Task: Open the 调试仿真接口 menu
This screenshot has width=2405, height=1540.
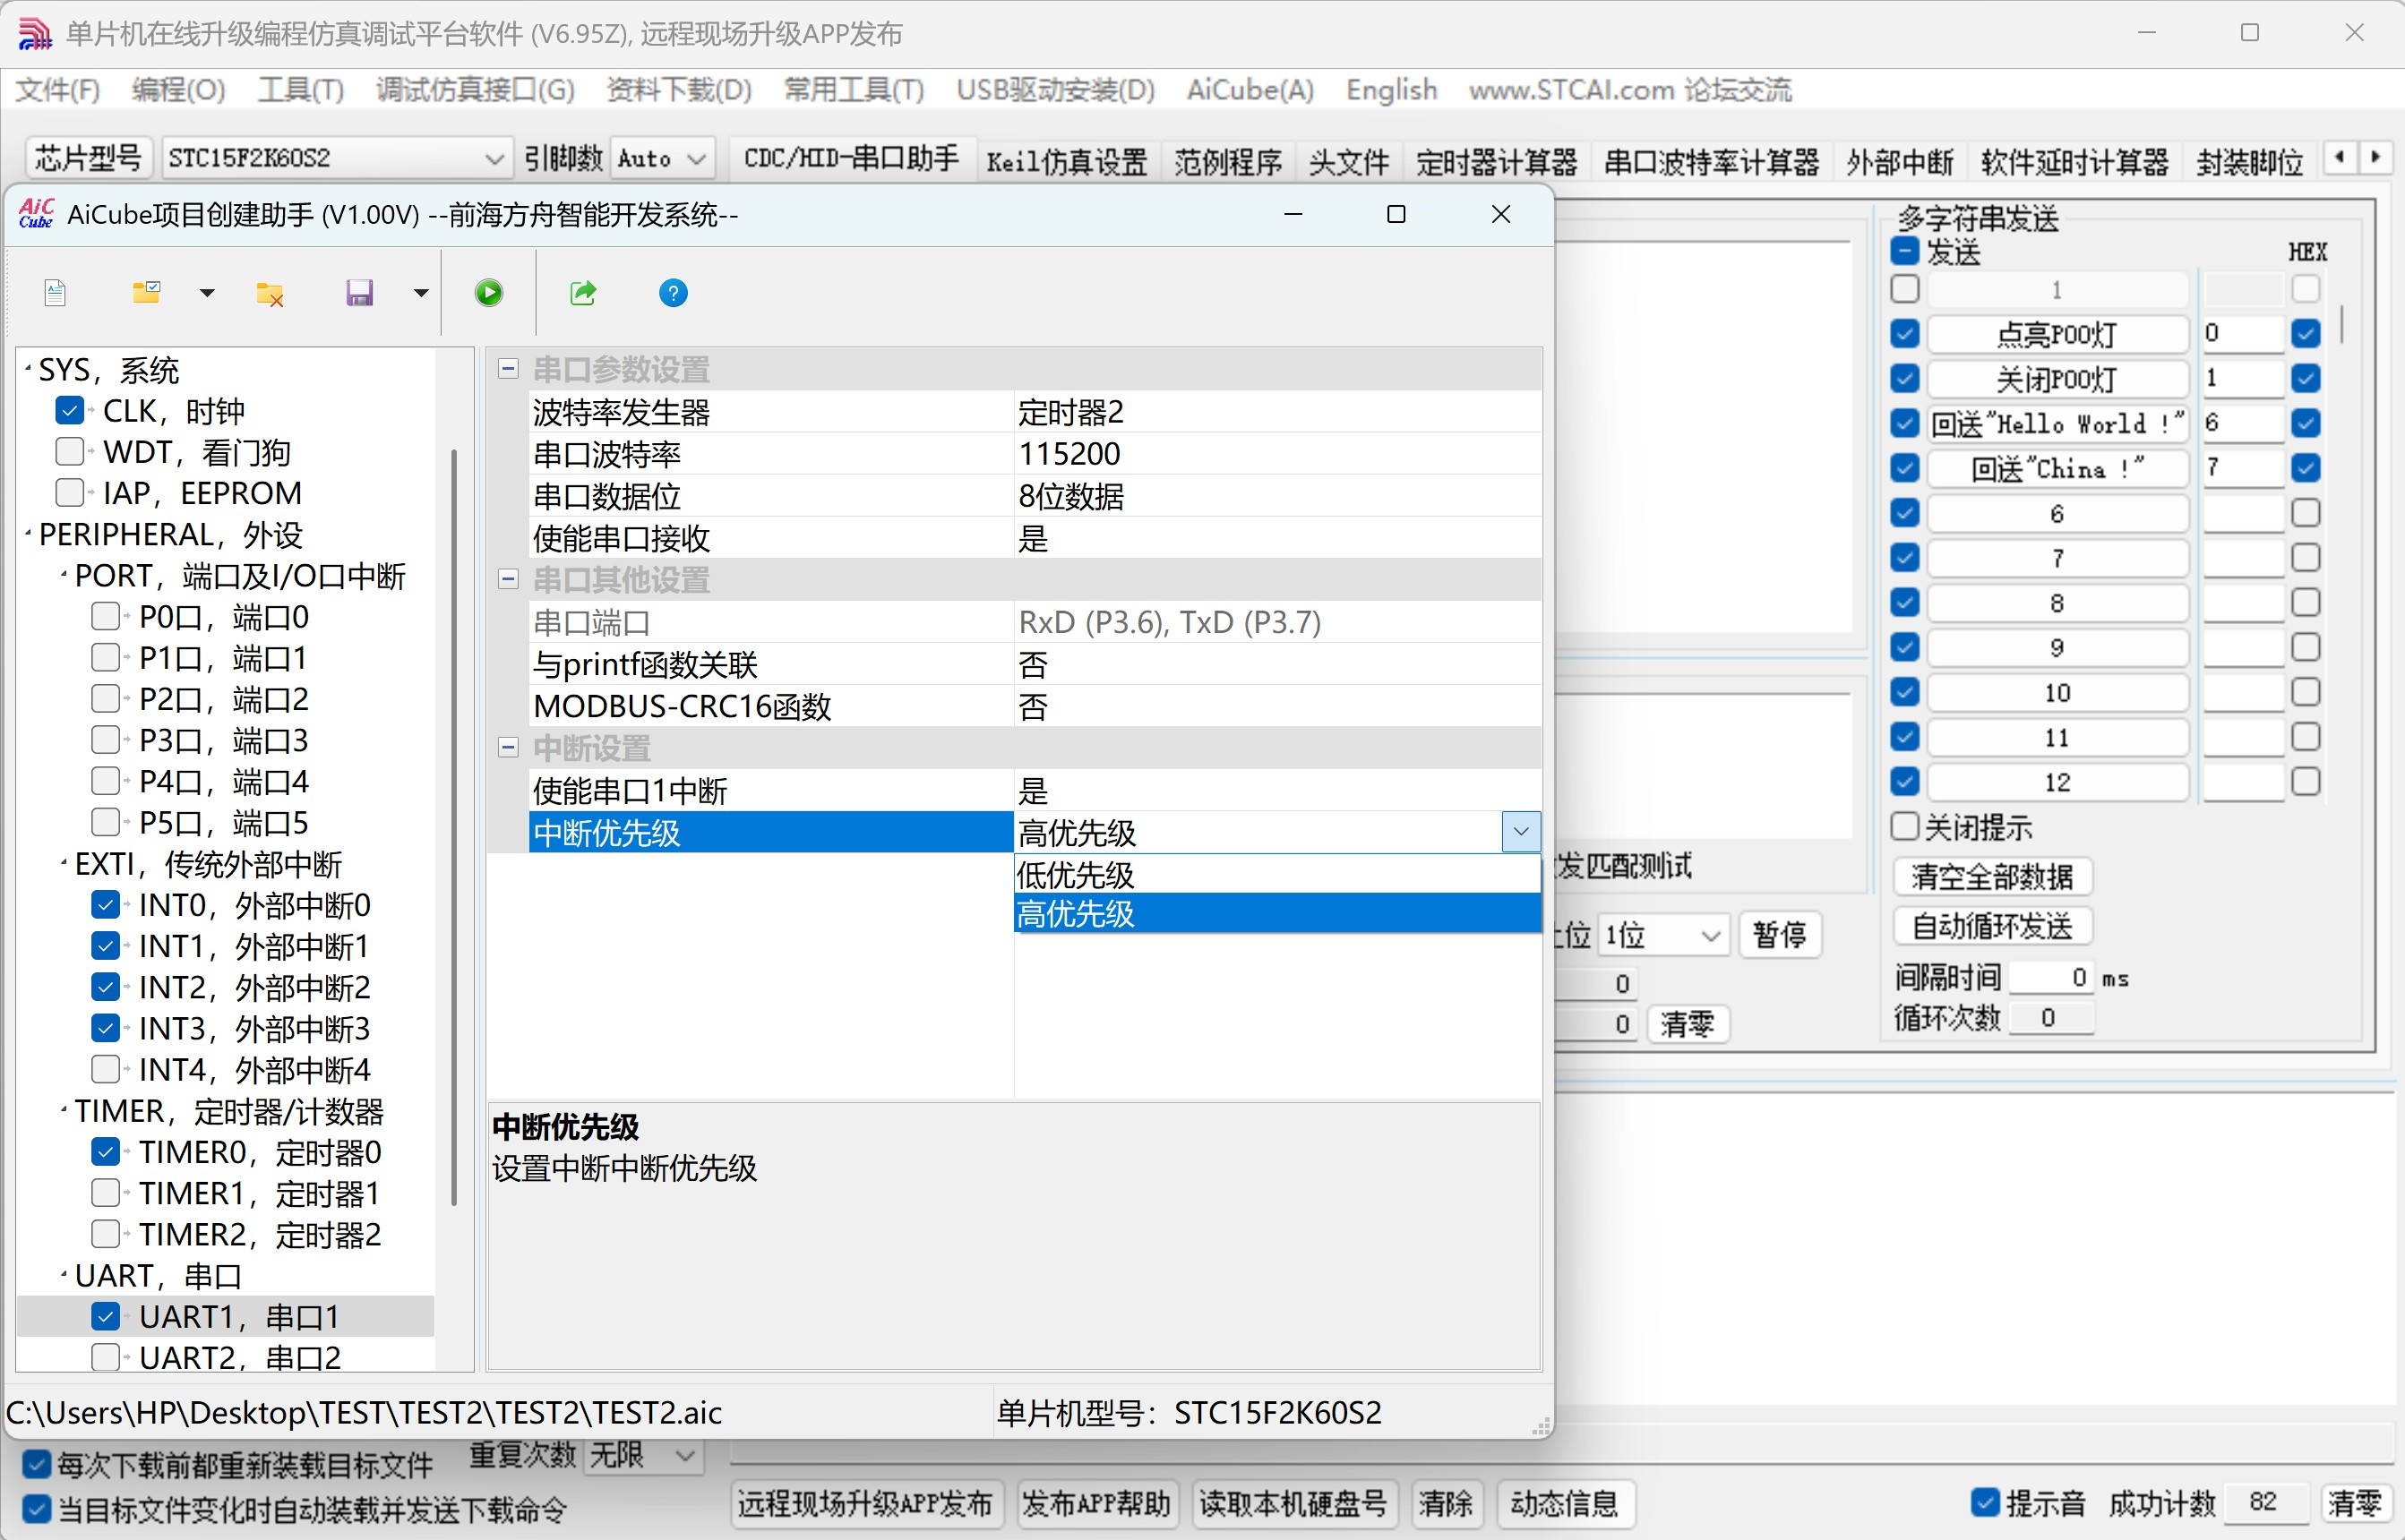Action: point(476,90)
